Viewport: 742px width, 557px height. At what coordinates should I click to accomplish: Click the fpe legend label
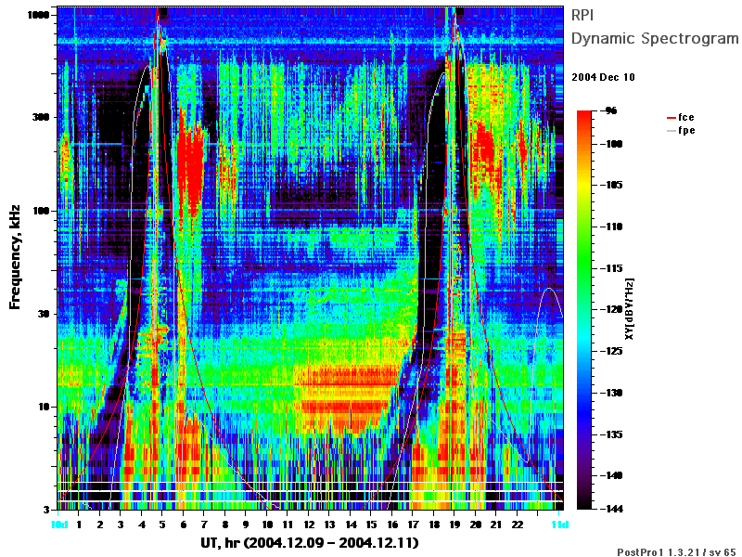click(686, 130)
